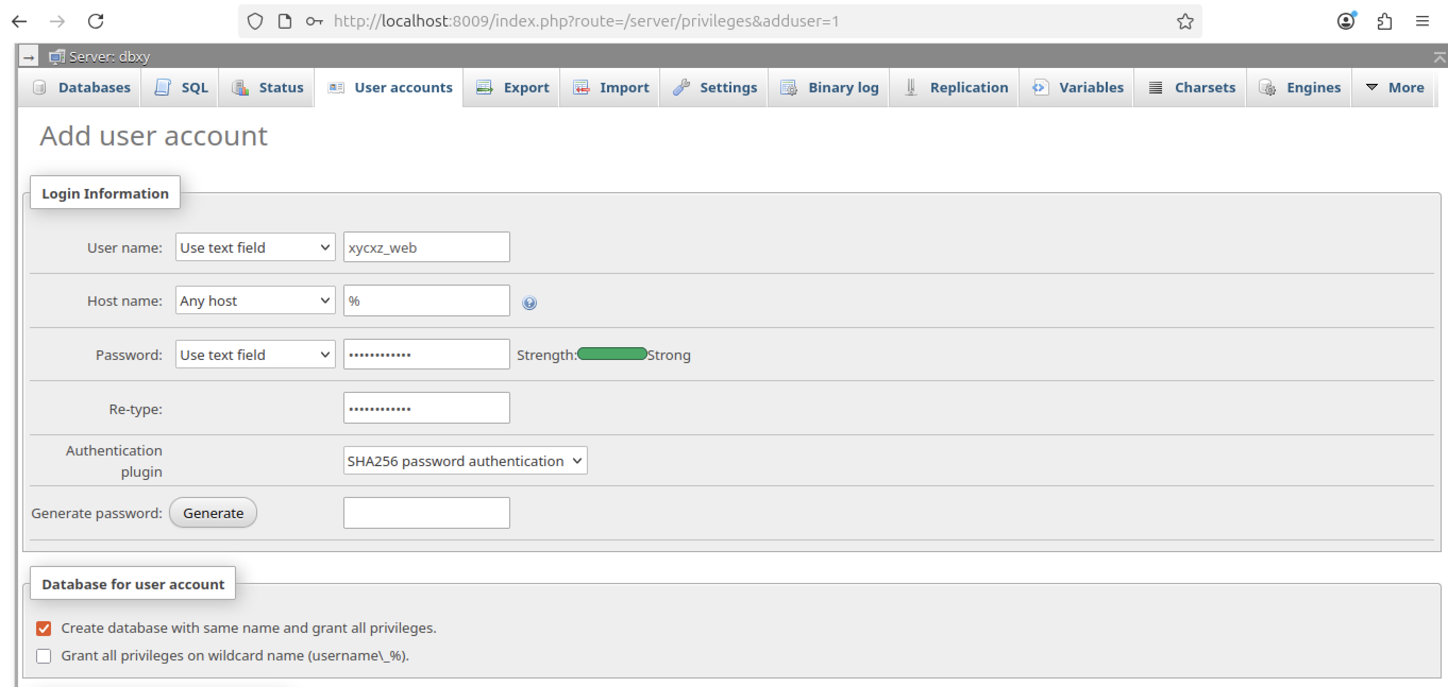Click the bookmark star icon
The height and width of the screenshot is (687, 1448).
pyautogui.click(x=1185, y=21)
